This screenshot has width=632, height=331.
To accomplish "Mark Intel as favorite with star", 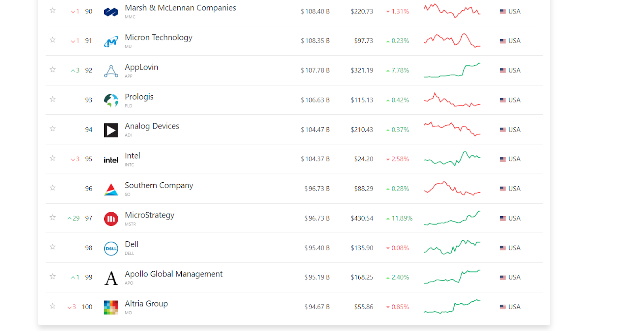I will 53,158.
